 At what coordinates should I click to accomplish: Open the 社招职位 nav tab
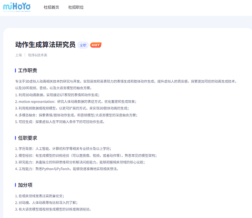tap(76, 7)
